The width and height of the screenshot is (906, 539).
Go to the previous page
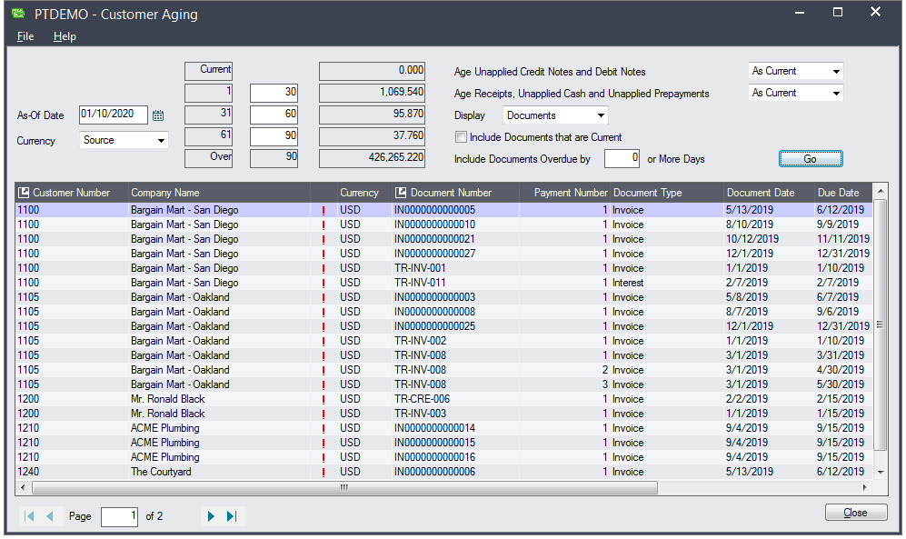[50, 516]
